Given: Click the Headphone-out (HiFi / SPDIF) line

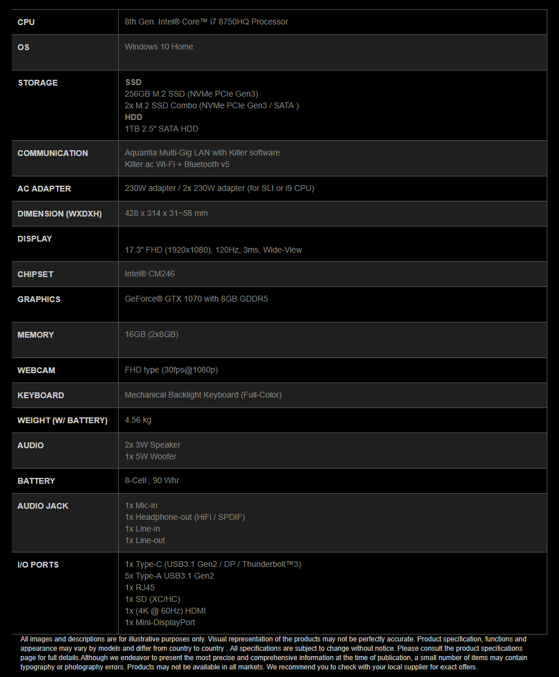Looking at the screenshot, I should pos(185,517).
